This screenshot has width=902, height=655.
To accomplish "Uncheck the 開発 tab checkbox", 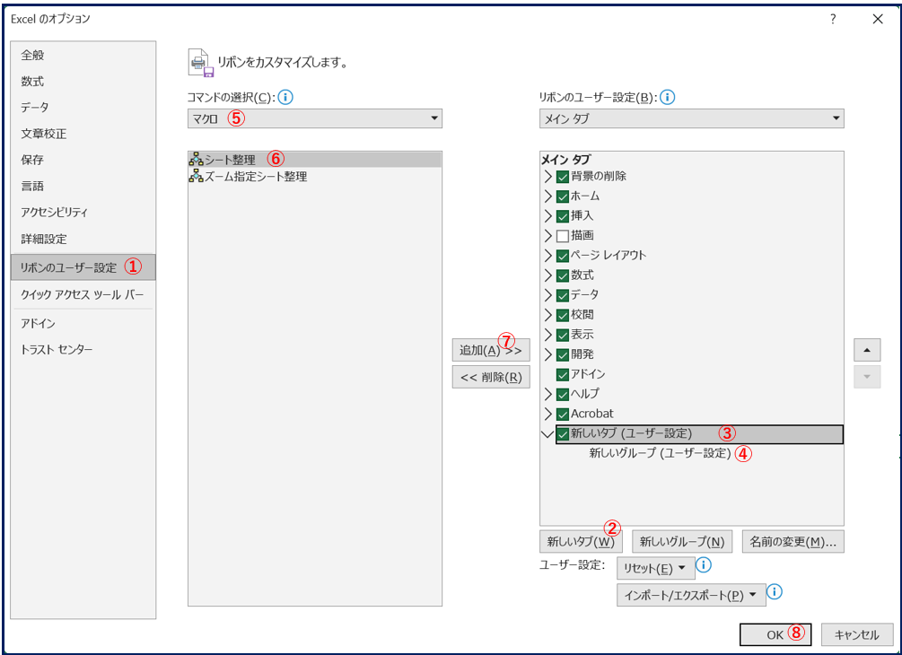I will click(x=563, y=354).
